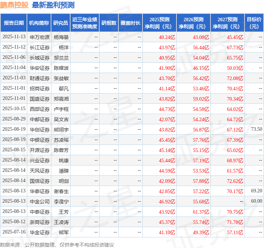Sort by the 报告日期 column header
The width and height of the screenshot is (264, 248).
pyautogui.click(x=14, y=23)
